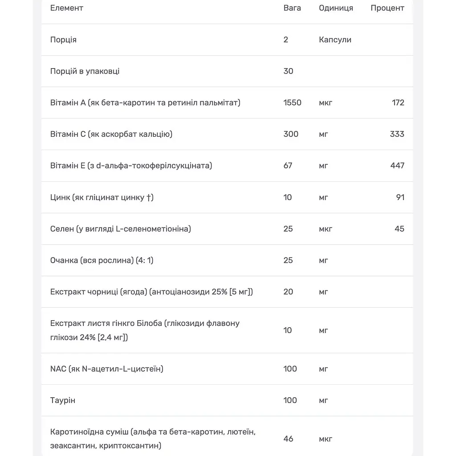Screen dimensions: 456x456
Task: Click the Очанка (вся рослина) entry
Action: tap(102, 260)
